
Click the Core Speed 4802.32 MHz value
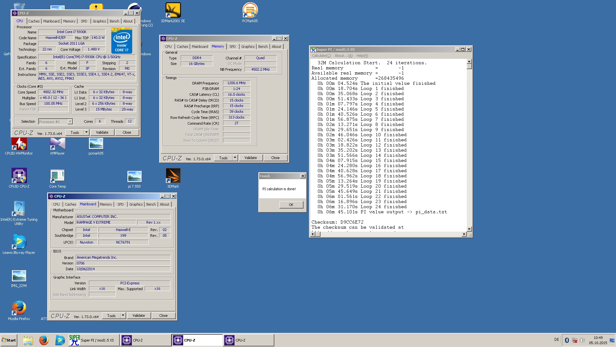[53, 92]
